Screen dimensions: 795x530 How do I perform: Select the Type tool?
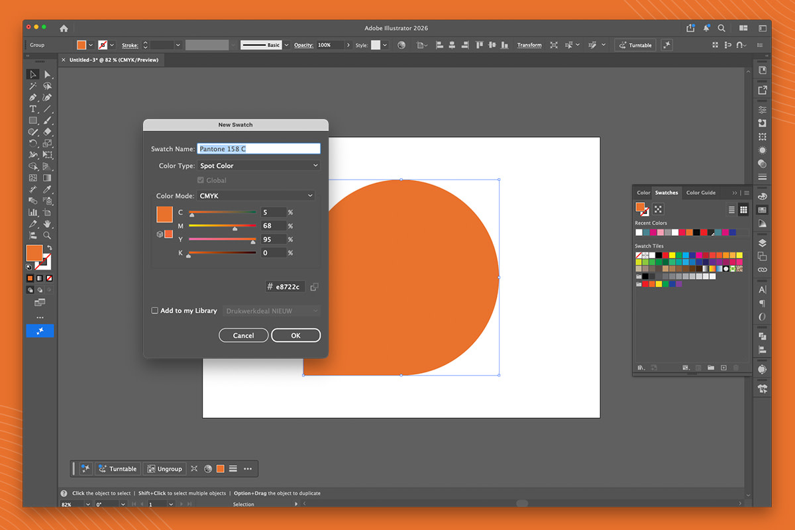pyautogui.click(x=32, y=109)
